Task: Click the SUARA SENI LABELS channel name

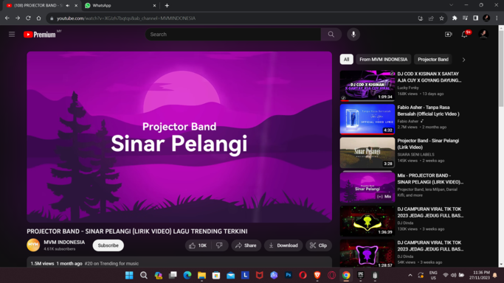Action: (415, 155)
